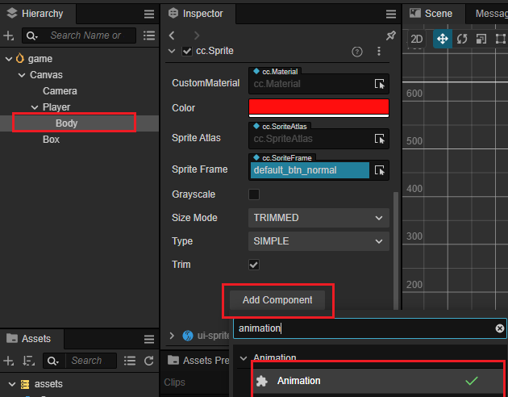Viewport: 508px width, 397px height.
Task: Enable the Grayscale checkbox
Action: (x=254, y=194)
